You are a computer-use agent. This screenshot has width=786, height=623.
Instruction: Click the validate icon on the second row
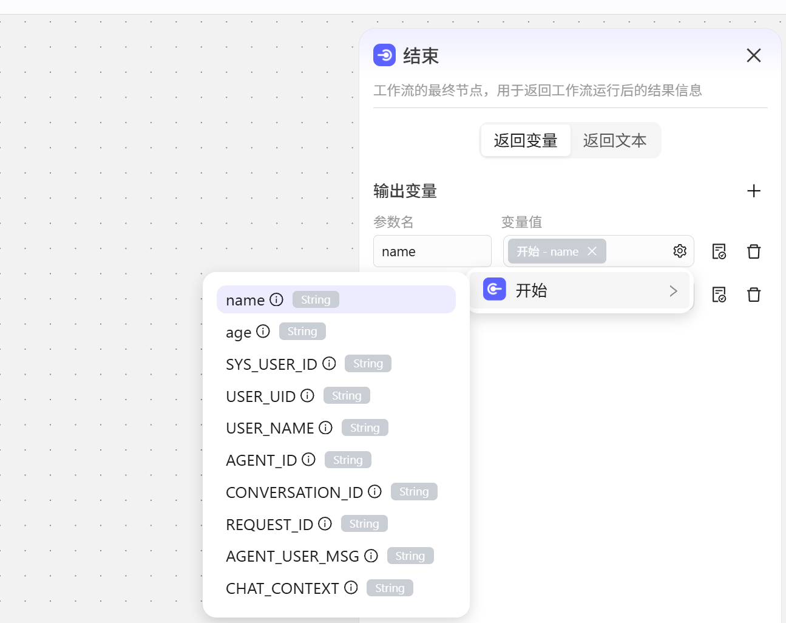(x=719, y=294)
